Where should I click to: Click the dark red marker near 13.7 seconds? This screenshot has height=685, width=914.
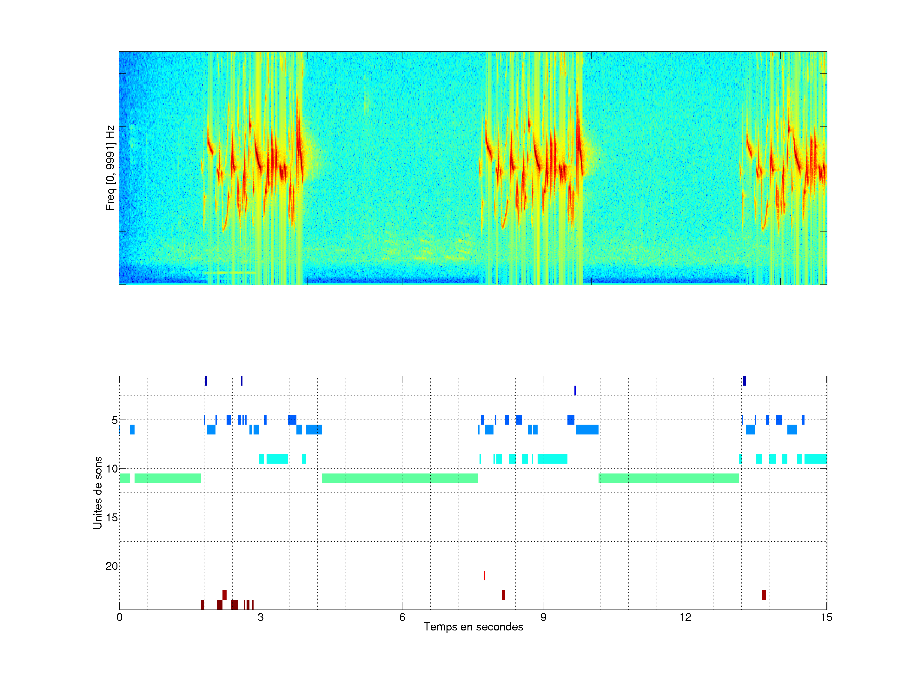(x=764, y=595)
